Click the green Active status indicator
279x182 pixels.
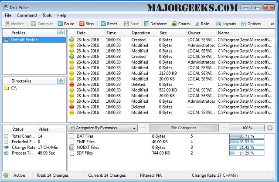click(6, 175)
